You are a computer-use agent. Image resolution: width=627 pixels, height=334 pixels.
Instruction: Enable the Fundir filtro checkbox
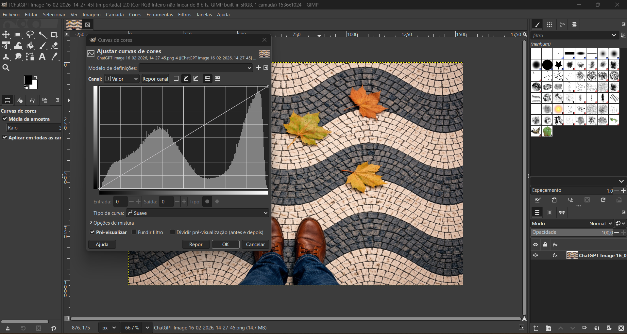[134, 232]
